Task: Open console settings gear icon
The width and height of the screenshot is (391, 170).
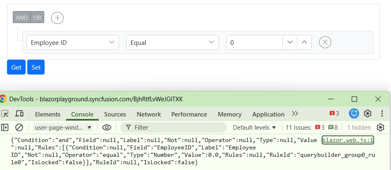Action: 380,128
